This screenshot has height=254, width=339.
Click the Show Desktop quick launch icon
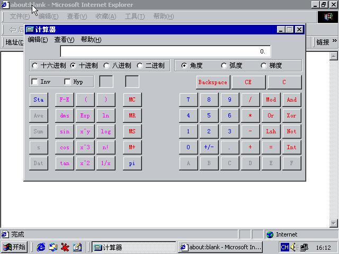77,247
